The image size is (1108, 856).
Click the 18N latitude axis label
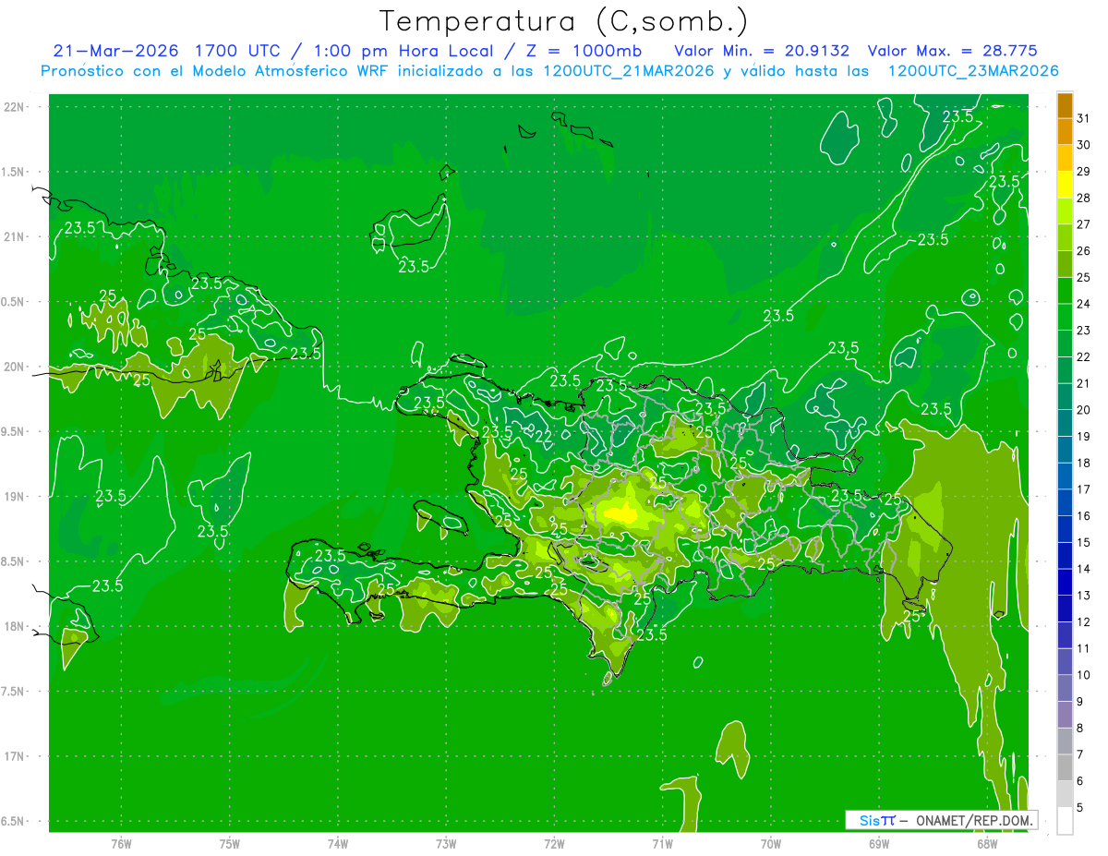pos(16,626)
